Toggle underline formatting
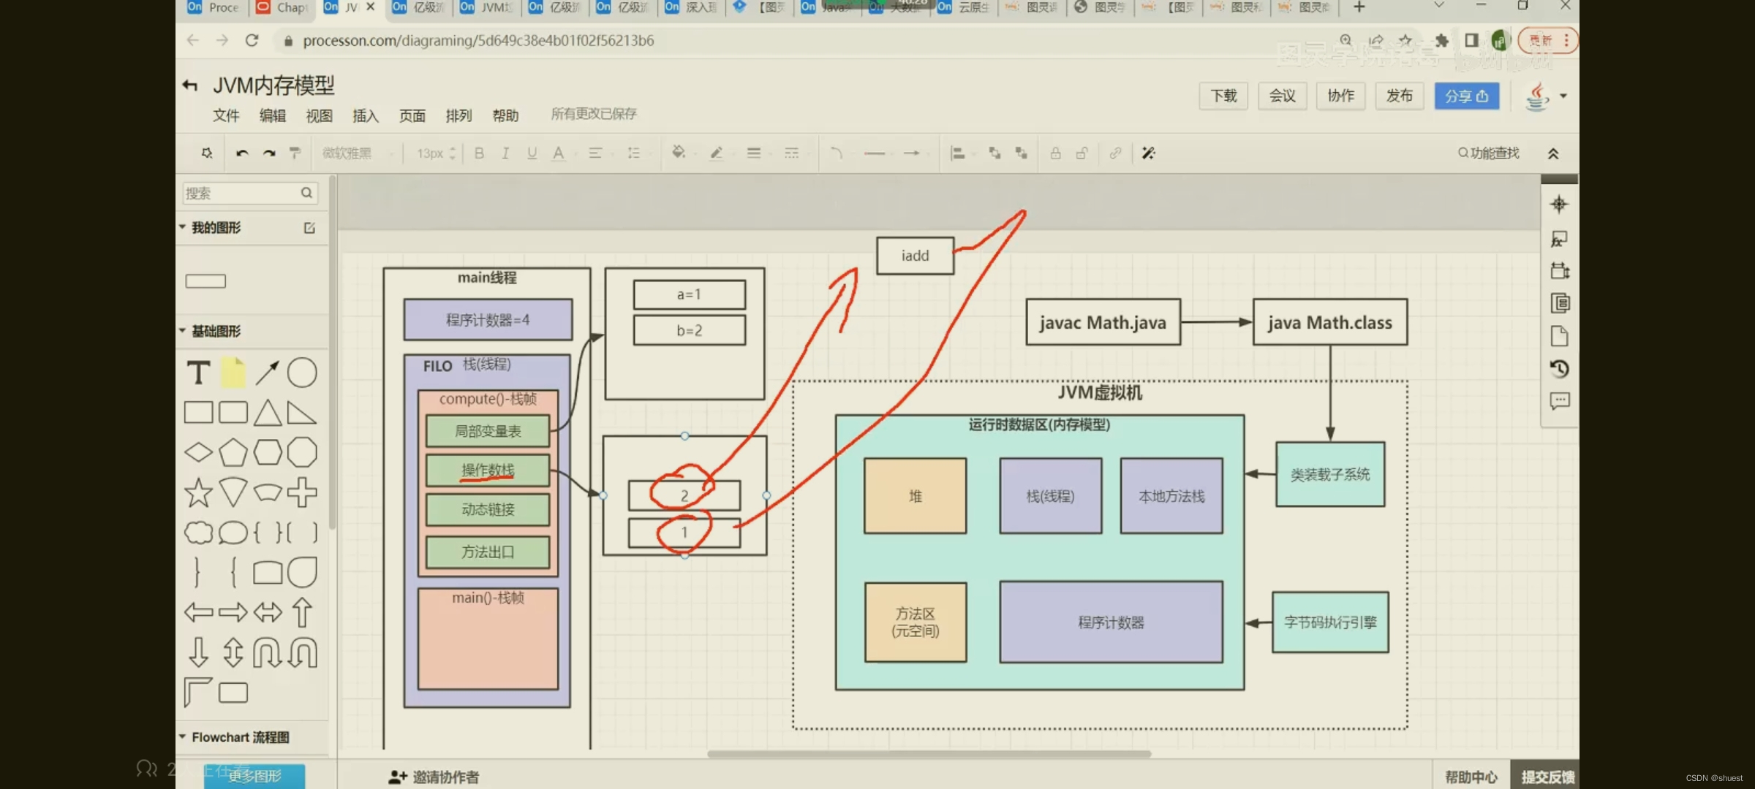The image size is (1755, 789). [x=532, y=153]
